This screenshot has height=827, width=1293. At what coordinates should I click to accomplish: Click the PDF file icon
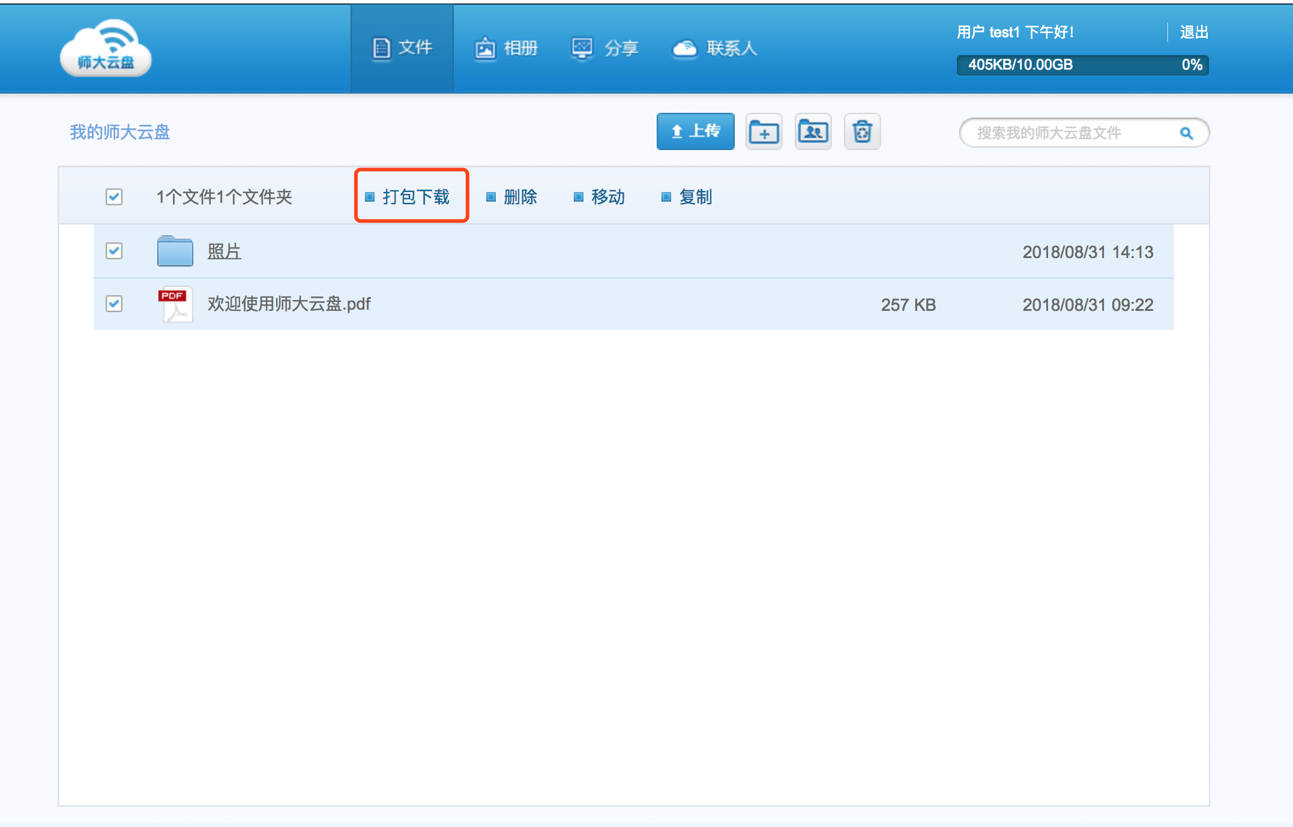click(x=175, y=304)
